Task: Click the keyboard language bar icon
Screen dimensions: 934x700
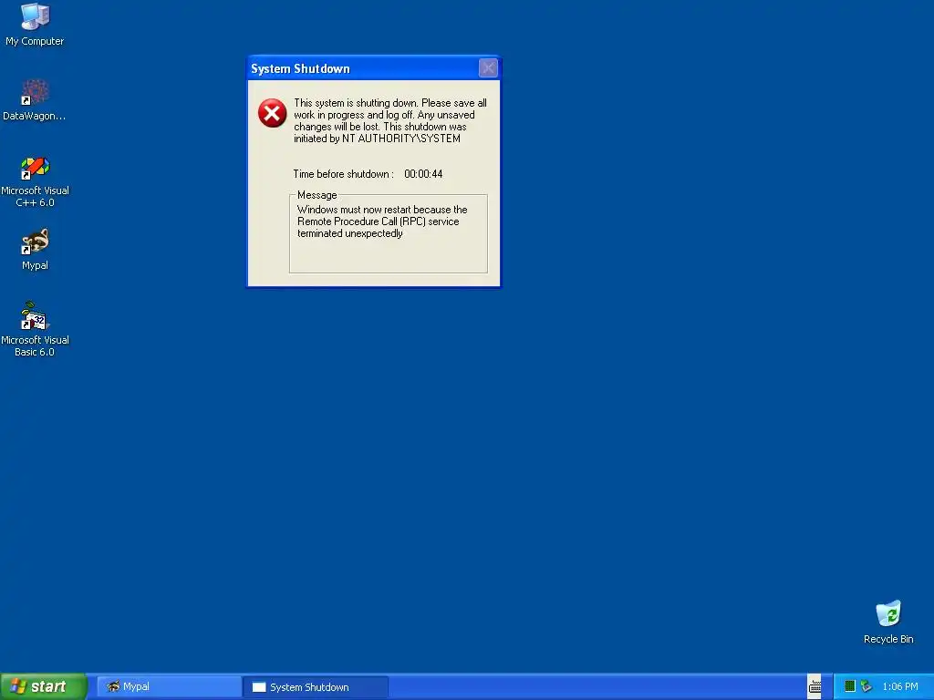Action: [x=815, y=686]
